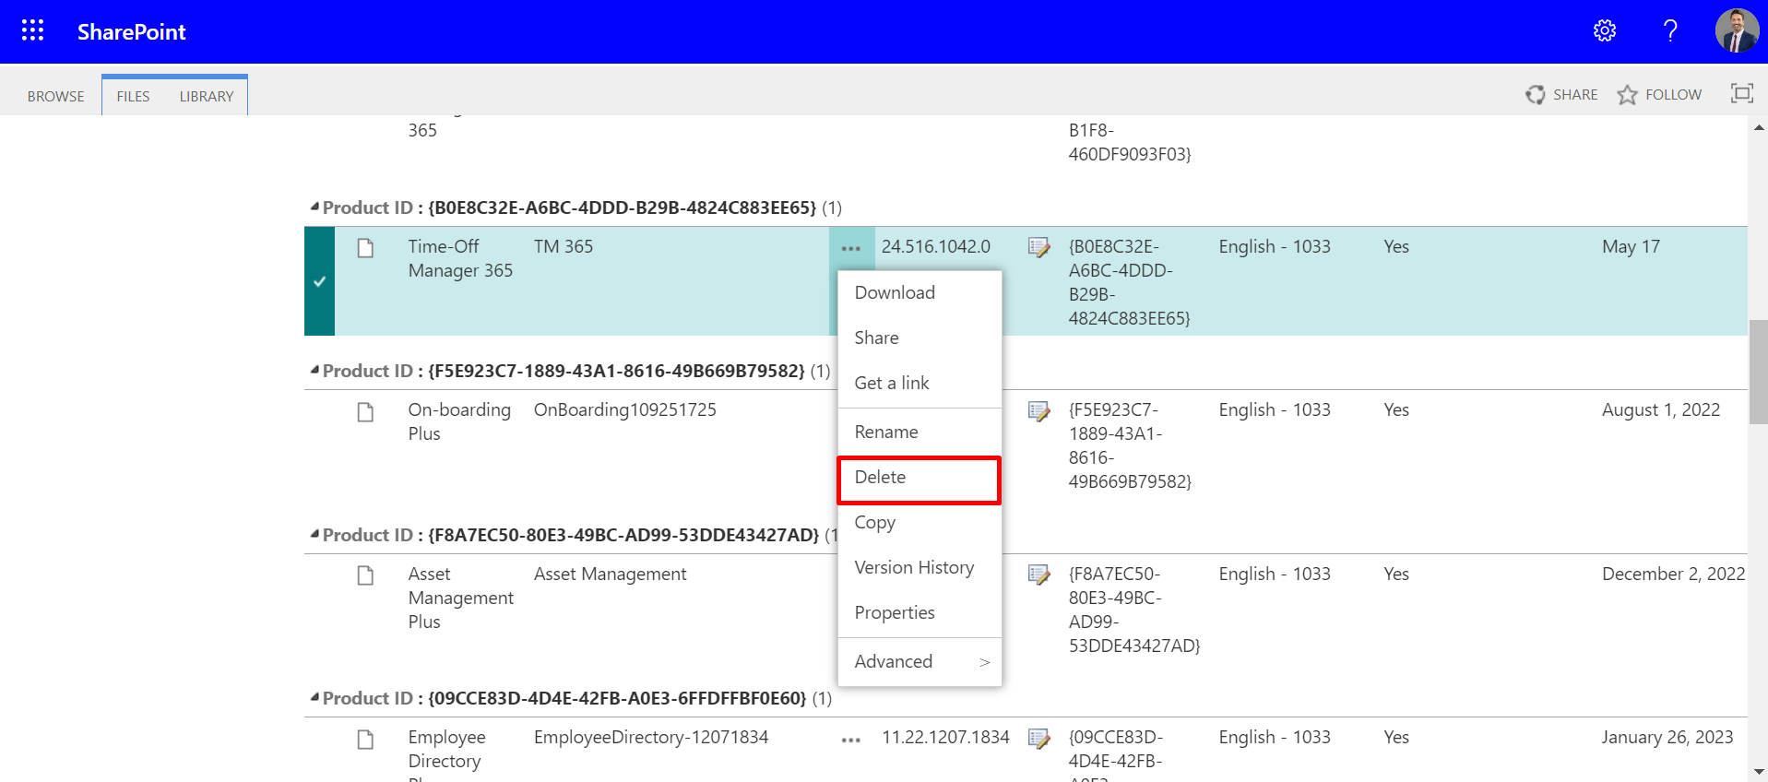Collapse Product ID B0E8C32E group
1768x782 pixels.
[314, 207]
